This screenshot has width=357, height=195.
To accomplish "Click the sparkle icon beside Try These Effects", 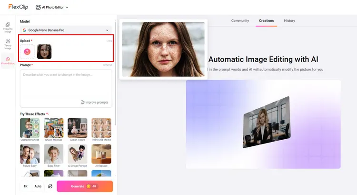I will click(47, 113).
